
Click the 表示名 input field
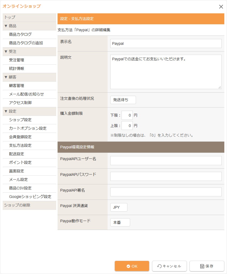[166, 43]
